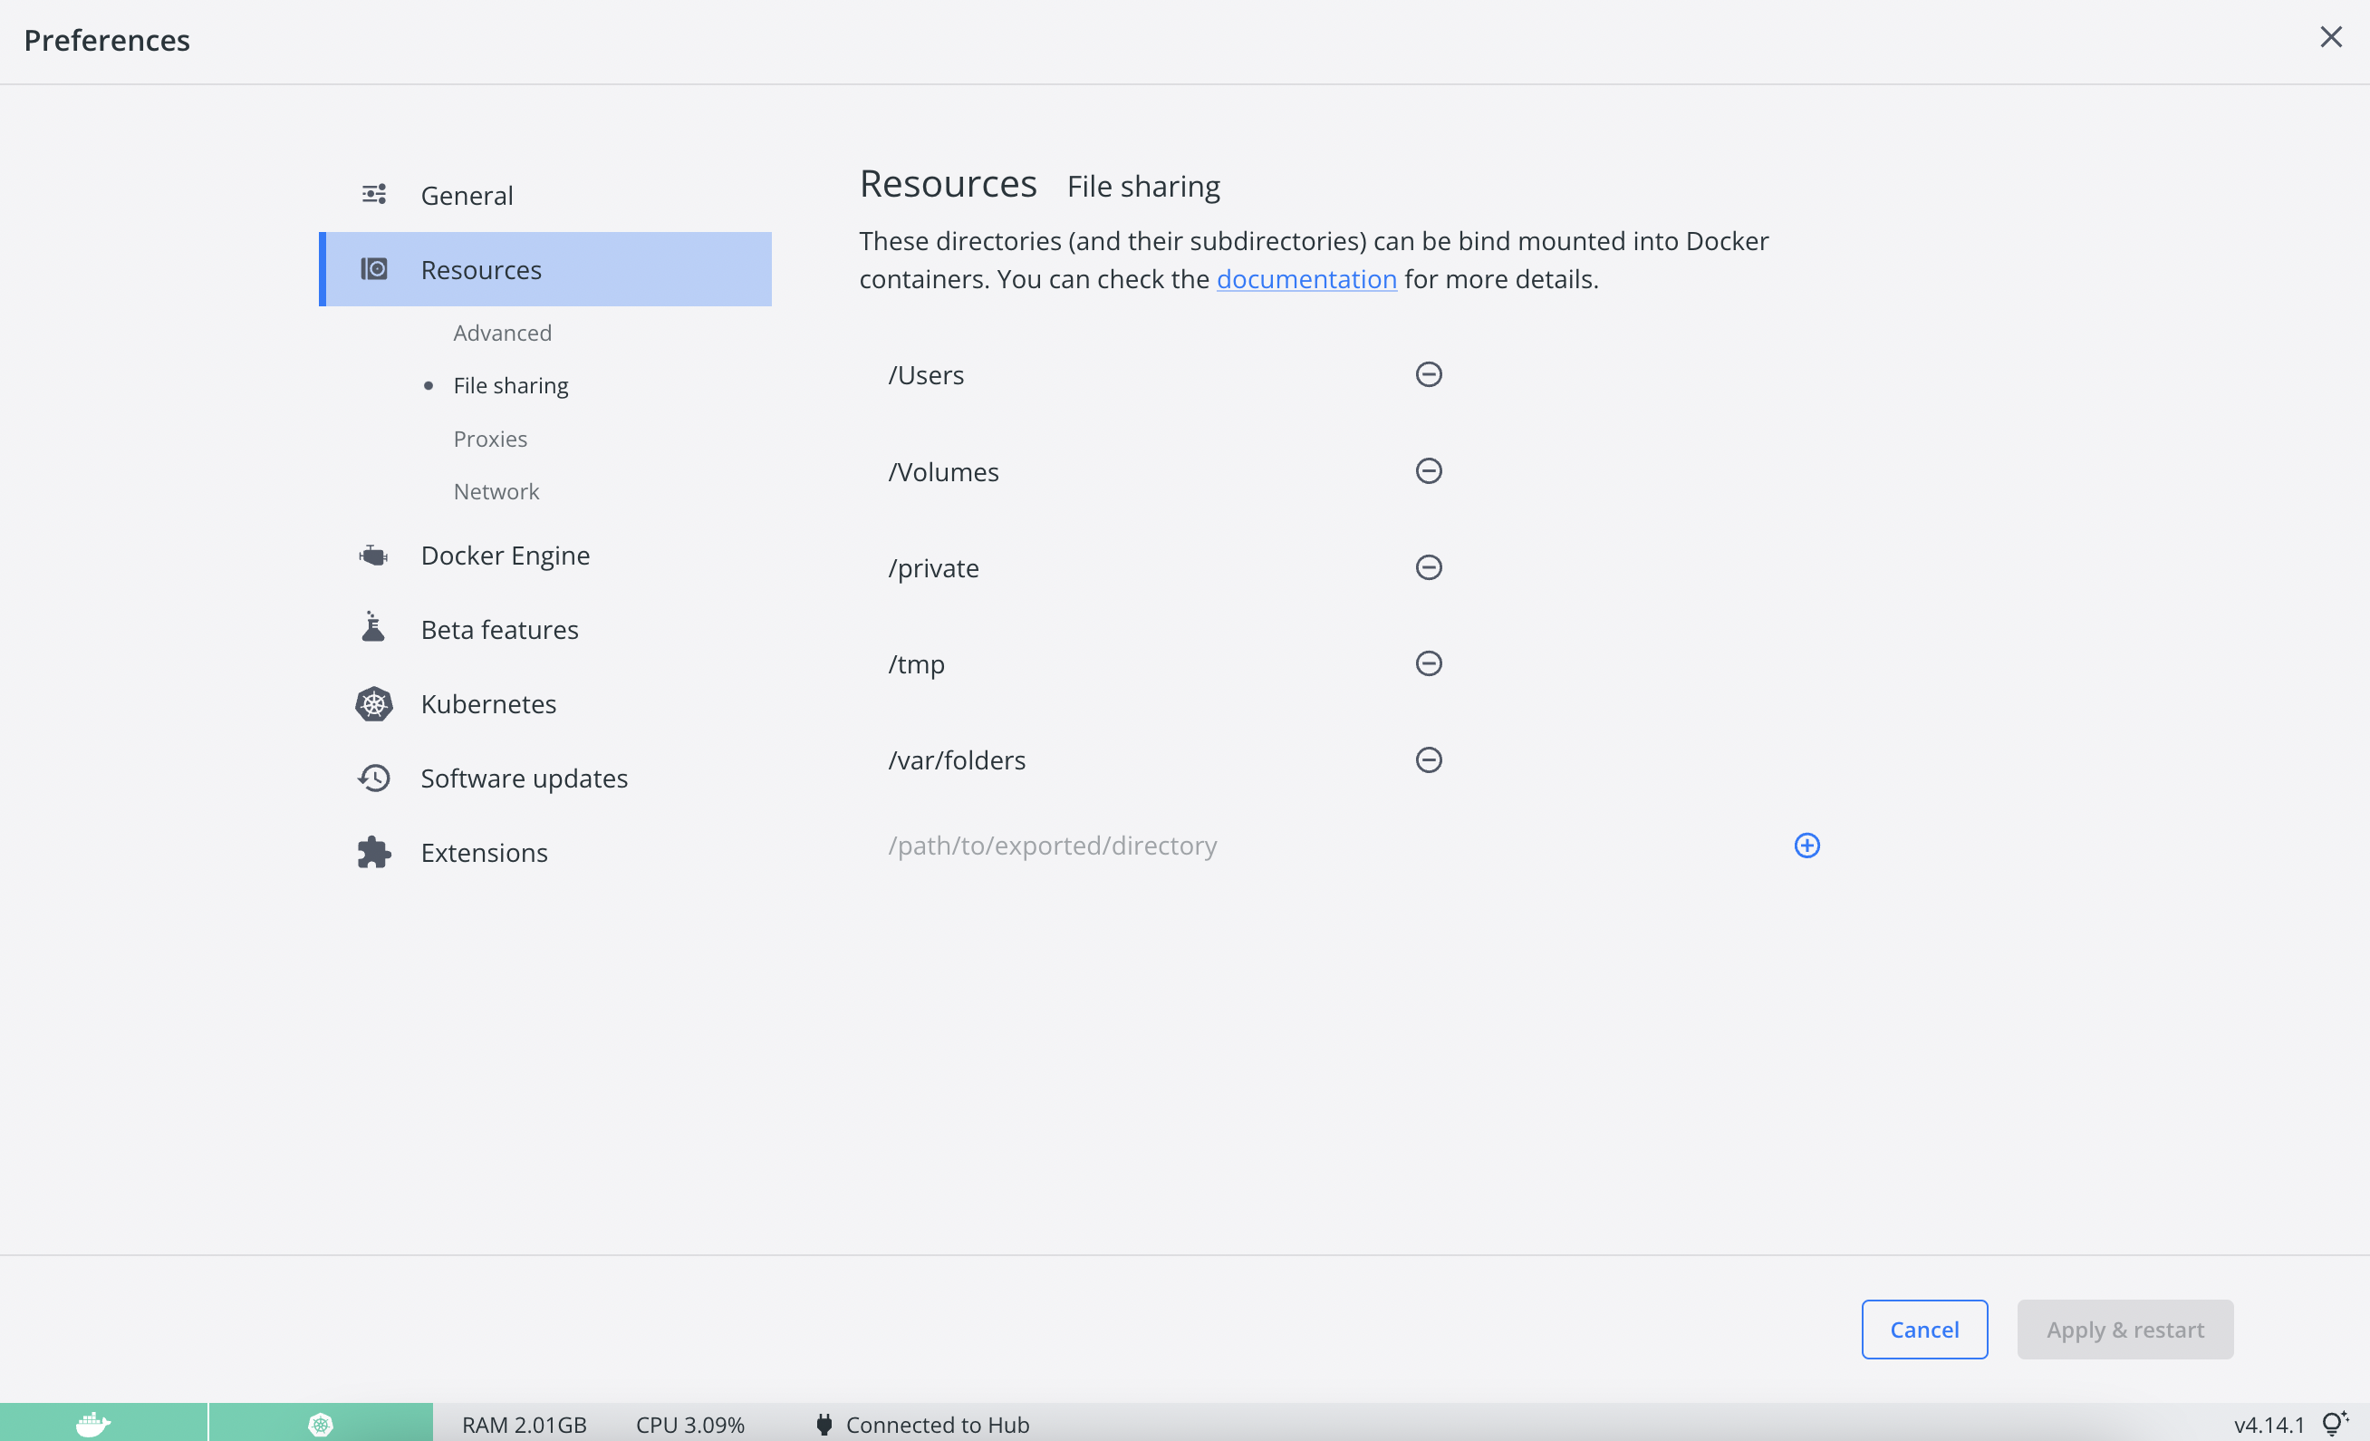Viewport: 2370px width, 1441px height.
Task: Open the General settings section
Action: pyautogui.click(x=467, y=195)
